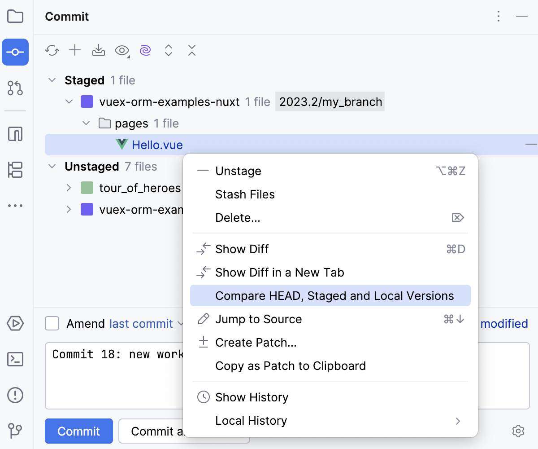Choose Show Diff in a New Tab

coord(330,273)
